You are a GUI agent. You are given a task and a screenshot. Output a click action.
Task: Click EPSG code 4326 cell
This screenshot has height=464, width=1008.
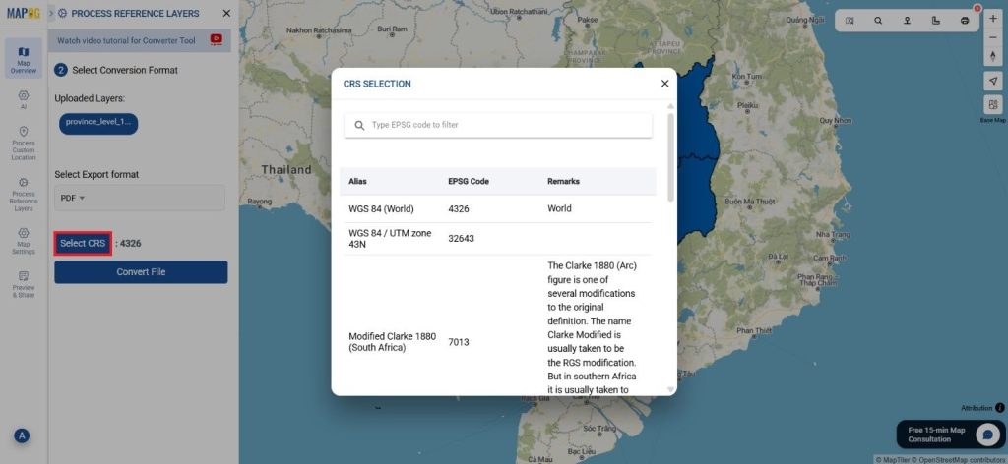[461, 209]
